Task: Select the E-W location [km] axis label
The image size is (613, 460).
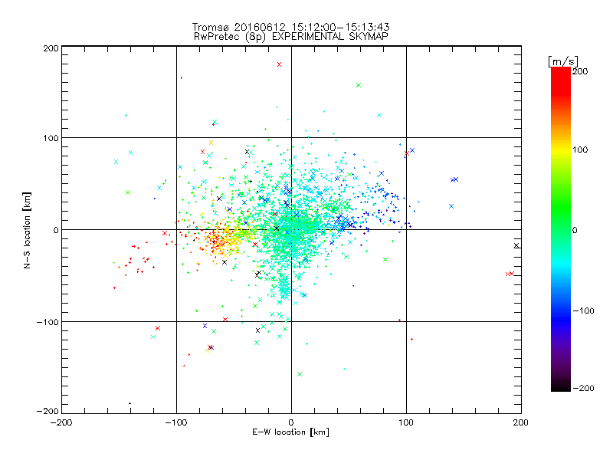Action: [291, 432]
